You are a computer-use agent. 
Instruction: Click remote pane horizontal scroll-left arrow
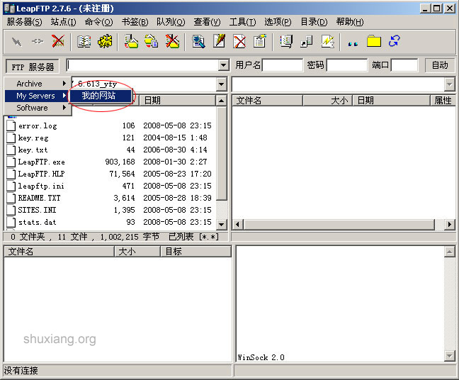point(238,225)
